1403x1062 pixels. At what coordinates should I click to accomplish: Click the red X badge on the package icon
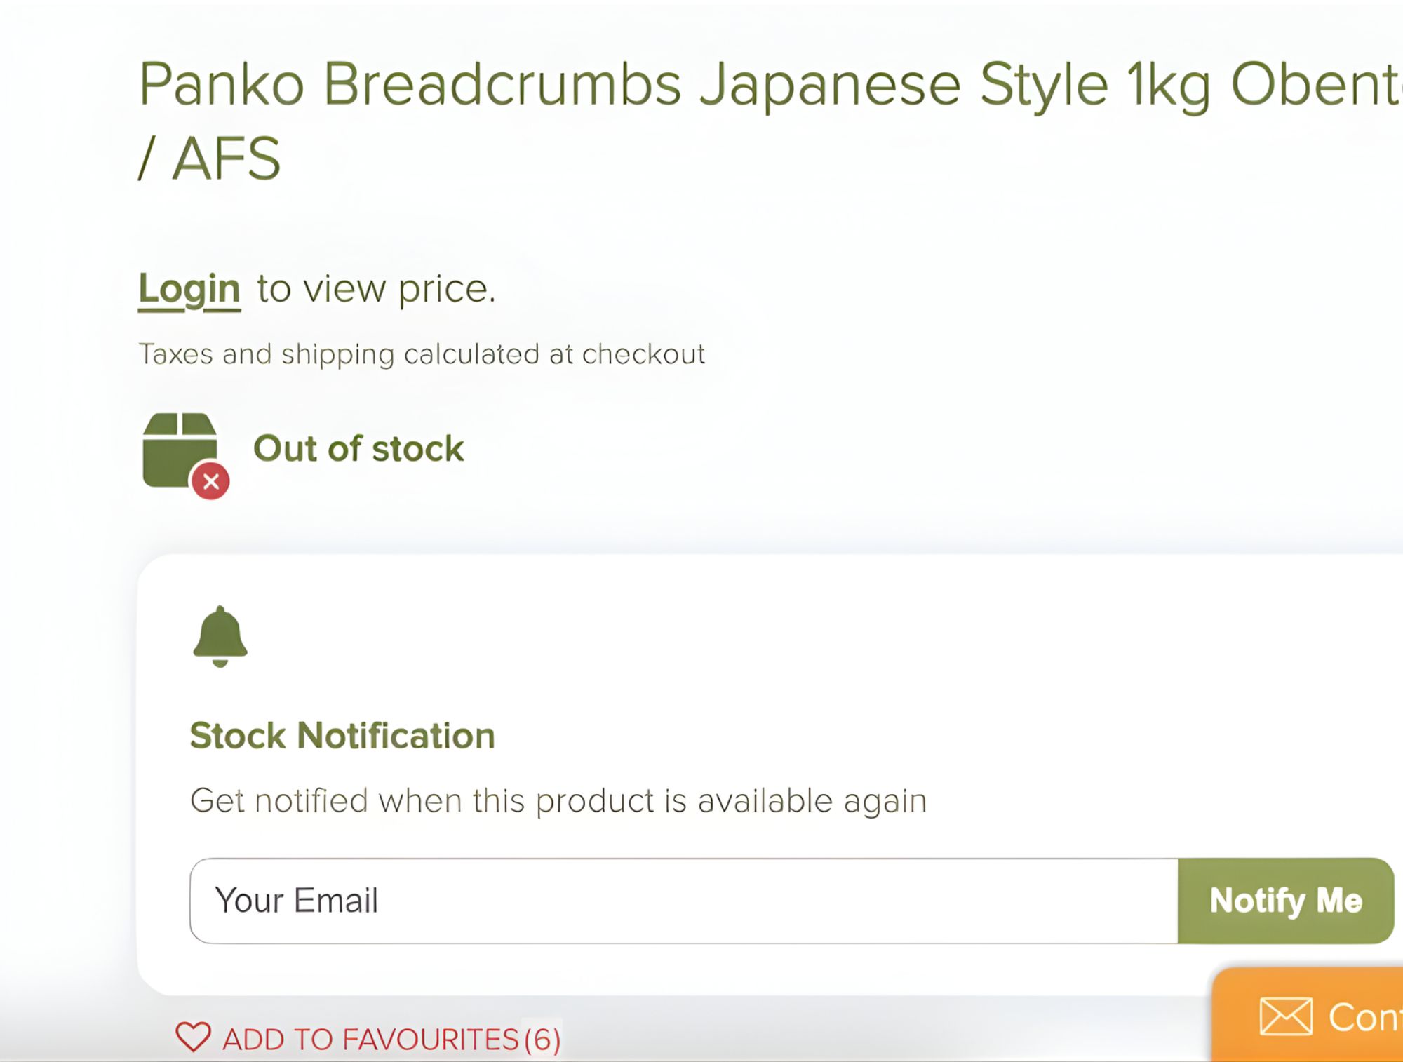(211, 481)
